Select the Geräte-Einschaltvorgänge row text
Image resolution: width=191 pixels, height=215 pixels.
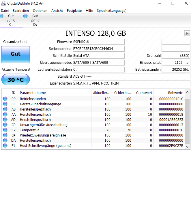click(40, 104)
